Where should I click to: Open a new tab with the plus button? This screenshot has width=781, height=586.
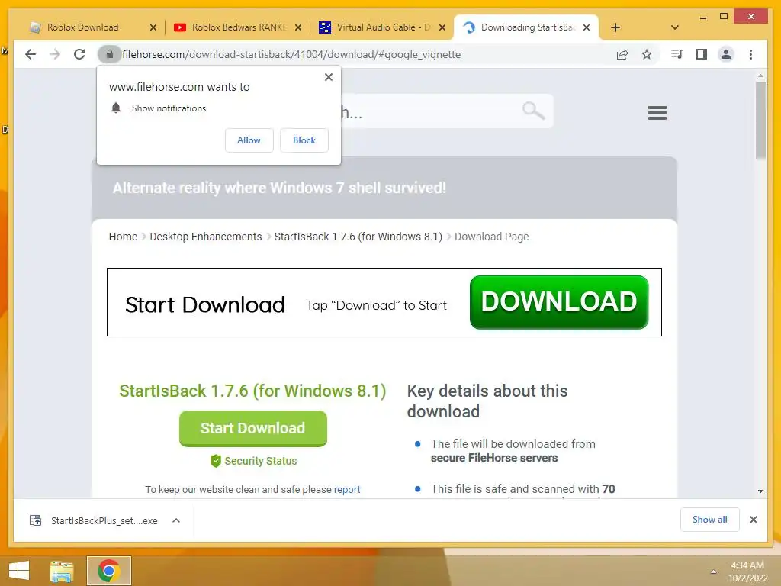[x=615, y=27]
